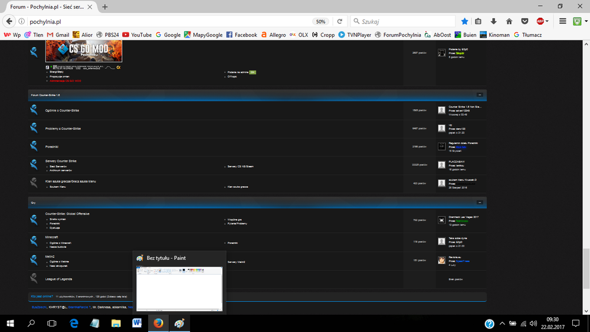Click the page reload button
Image resolution: width=590 pixels, height=332 pixels.
point(340,21)
